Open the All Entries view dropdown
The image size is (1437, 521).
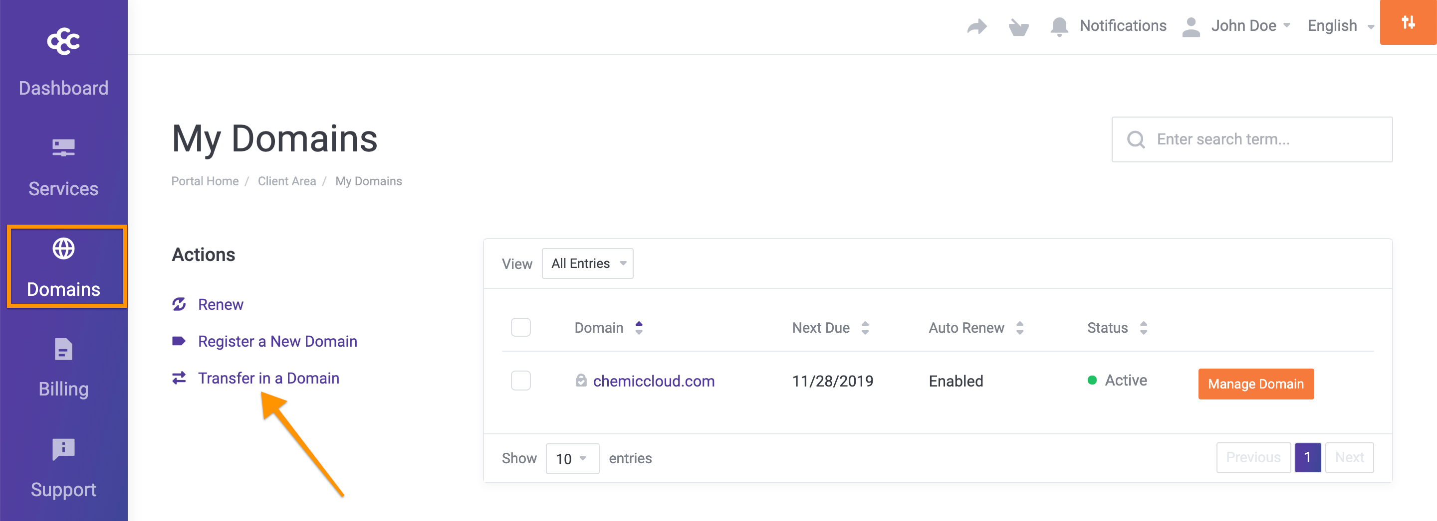587,263
